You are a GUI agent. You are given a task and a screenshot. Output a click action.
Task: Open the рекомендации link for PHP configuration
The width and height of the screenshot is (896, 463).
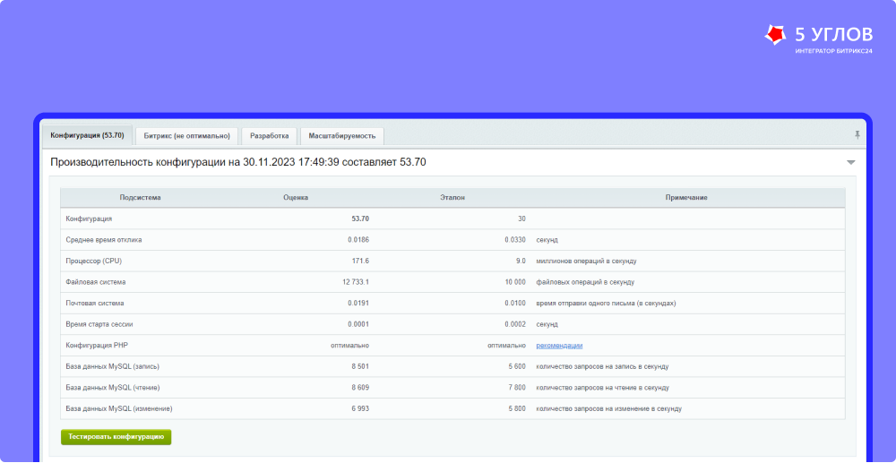559,345
